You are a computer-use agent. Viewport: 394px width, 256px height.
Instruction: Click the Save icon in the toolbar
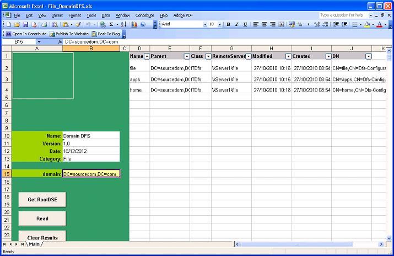point(25,25)
